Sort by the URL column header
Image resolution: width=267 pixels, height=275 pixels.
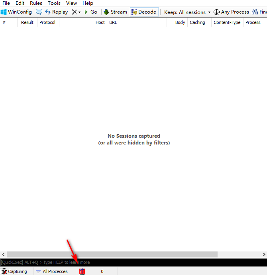137,22
